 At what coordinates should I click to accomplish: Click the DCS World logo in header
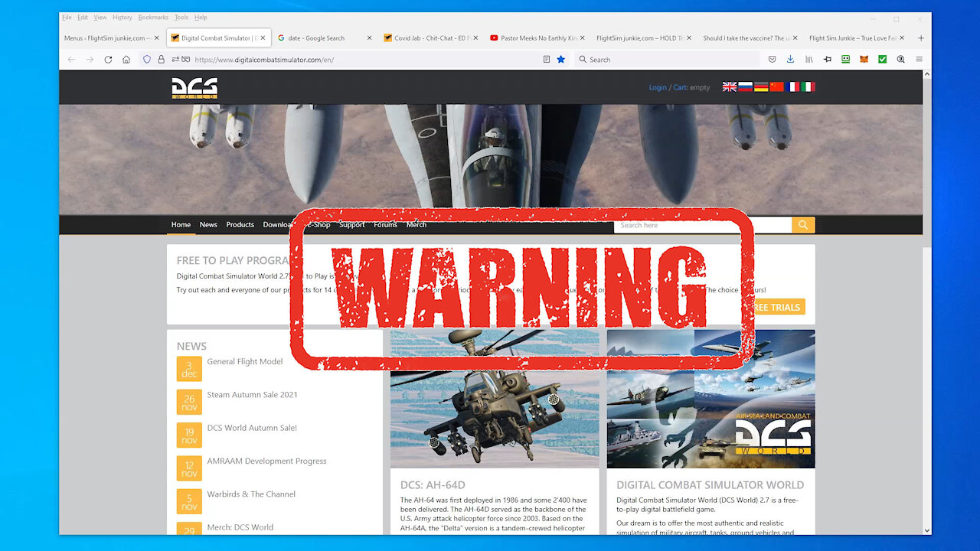tap(194, 88)
